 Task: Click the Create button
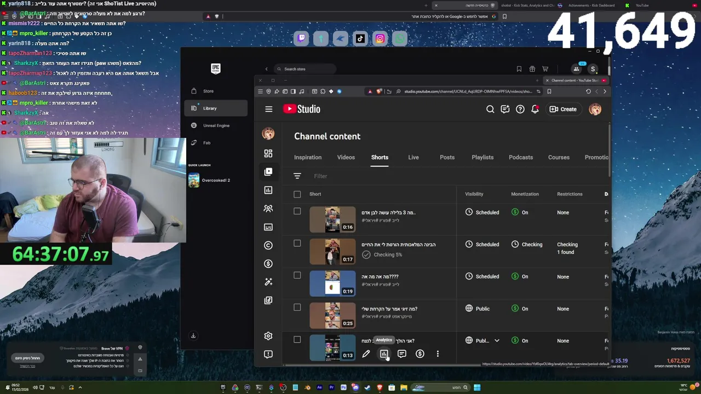click(x=563, y=109)
